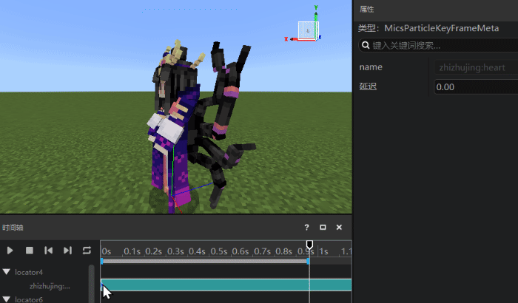Collapse the locator4 tree item

pyautogui.click(x=7, y=272)
